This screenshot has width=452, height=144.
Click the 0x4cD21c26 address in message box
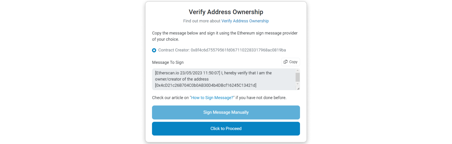206,85
